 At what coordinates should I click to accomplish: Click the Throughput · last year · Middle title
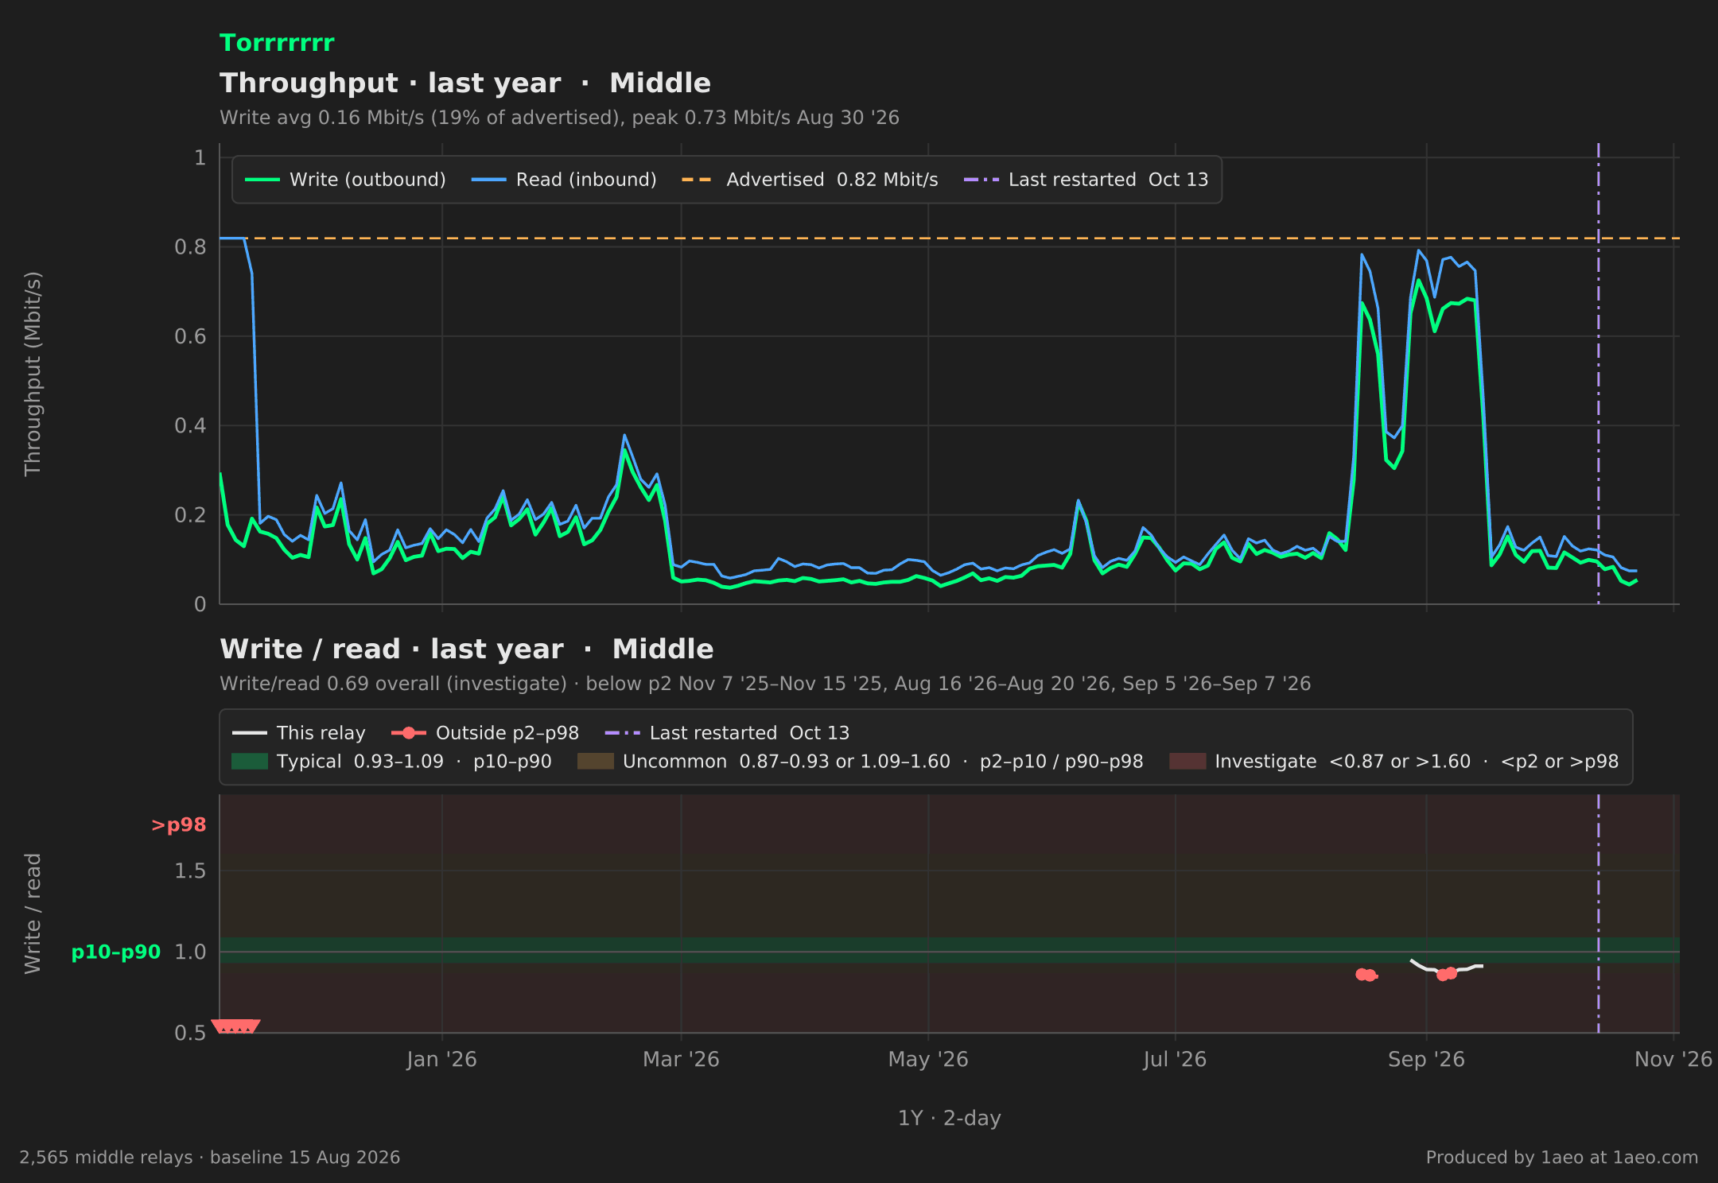465,83
